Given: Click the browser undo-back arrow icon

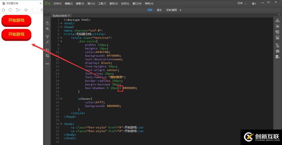Looking at the screenshot, I should click(x=17, y=10).
